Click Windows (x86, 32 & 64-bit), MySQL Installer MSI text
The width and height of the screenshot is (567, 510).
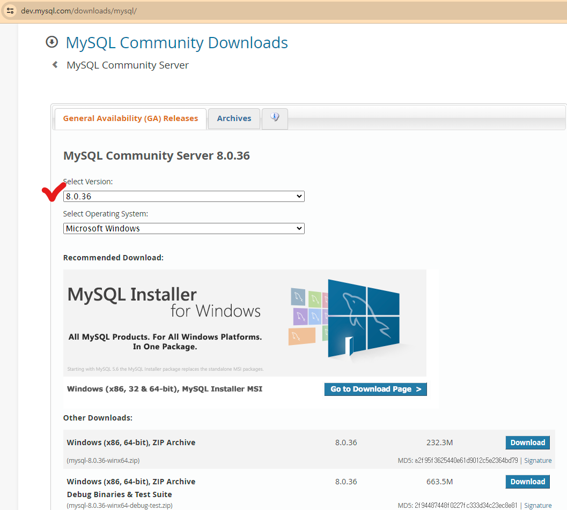coord(165,389)
